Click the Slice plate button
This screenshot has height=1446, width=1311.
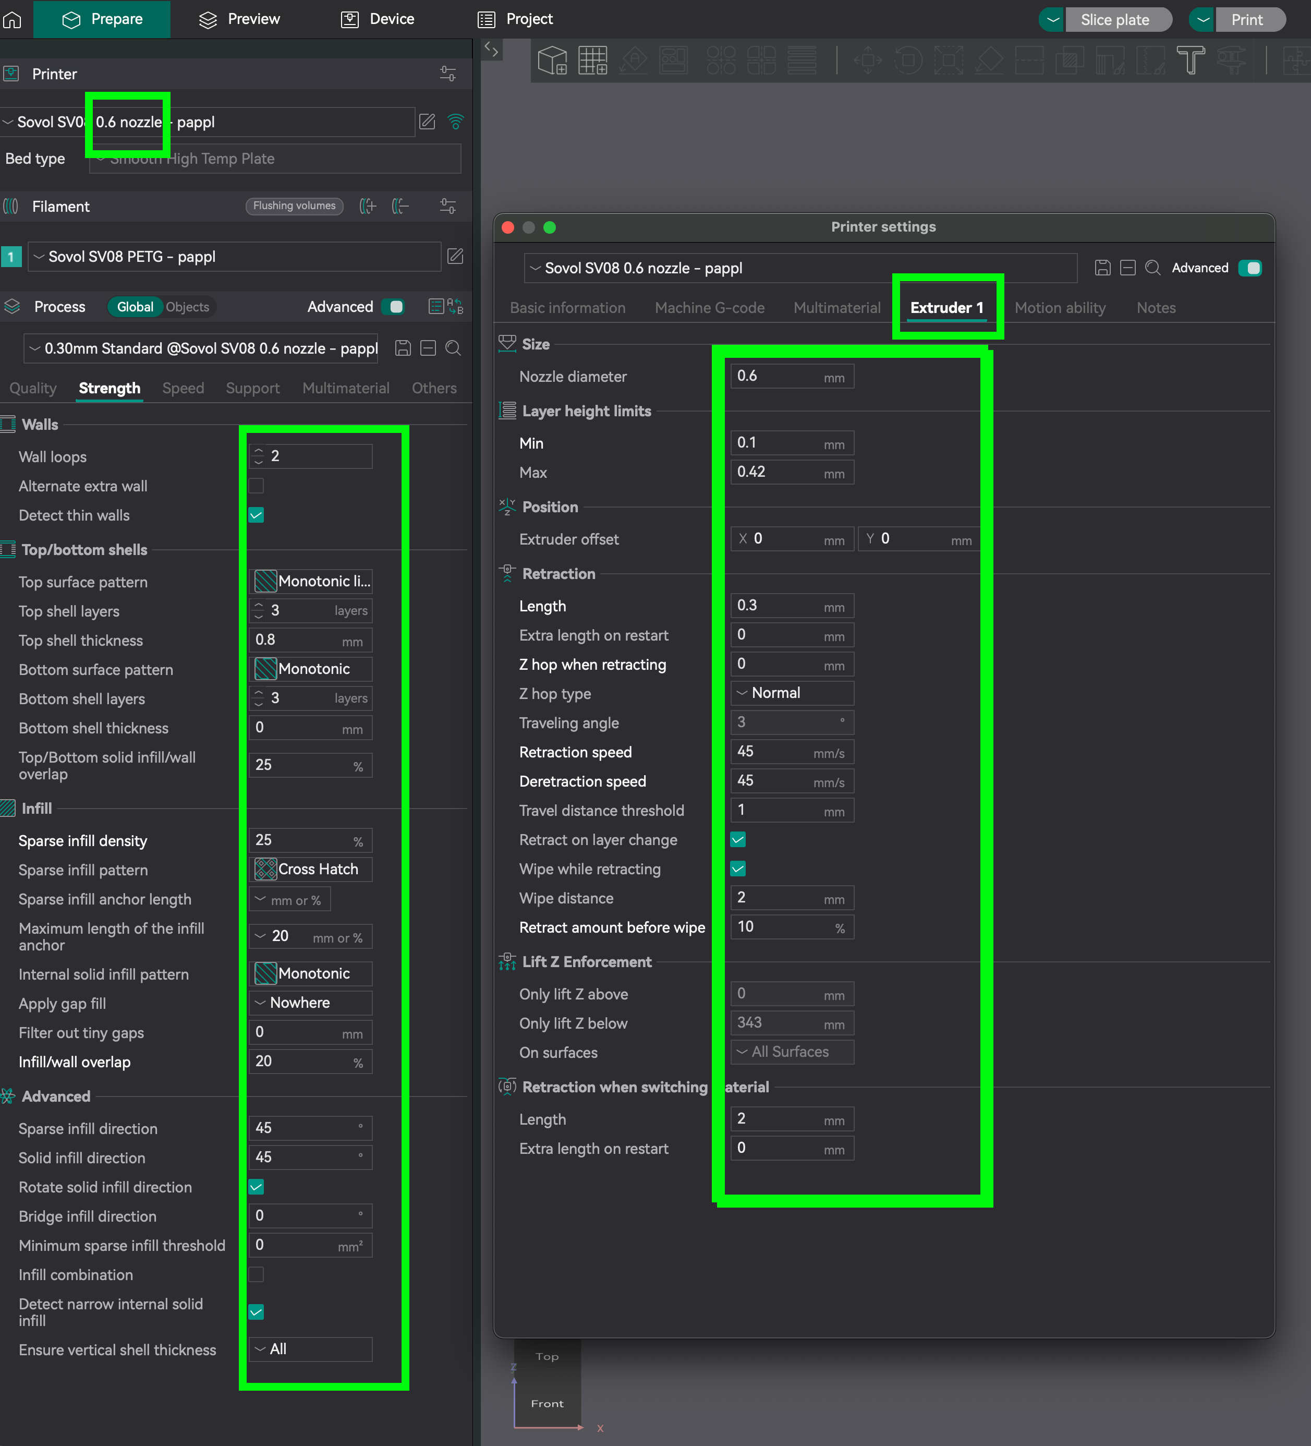(1114, 19)
